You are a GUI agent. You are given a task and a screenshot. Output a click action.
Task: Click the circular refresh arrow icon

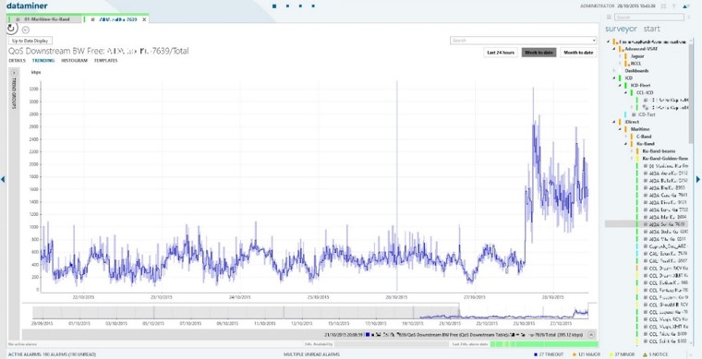(x=12, y=29)
